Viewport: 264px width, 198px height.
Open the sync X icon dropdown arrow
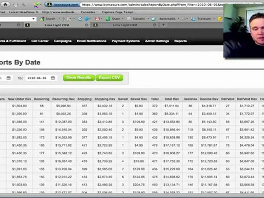coord(41,5)
